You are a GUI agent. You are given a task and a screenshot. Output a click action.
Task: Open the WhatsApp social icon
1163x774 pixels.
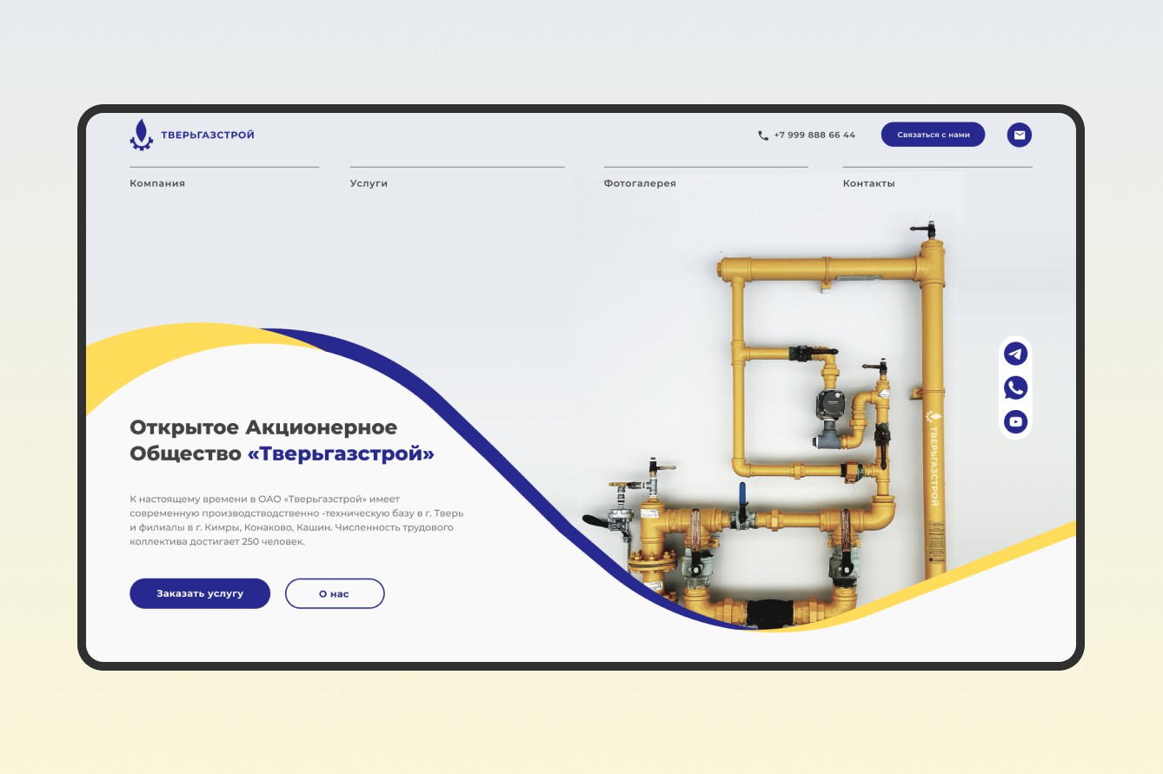click(x=1015, y=387)
